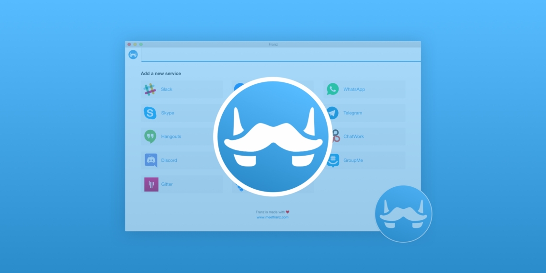The height and width of the screenshot is (273, 546).
Task: Click the "Add a new service" heading
Action: [x=161, y=74]
